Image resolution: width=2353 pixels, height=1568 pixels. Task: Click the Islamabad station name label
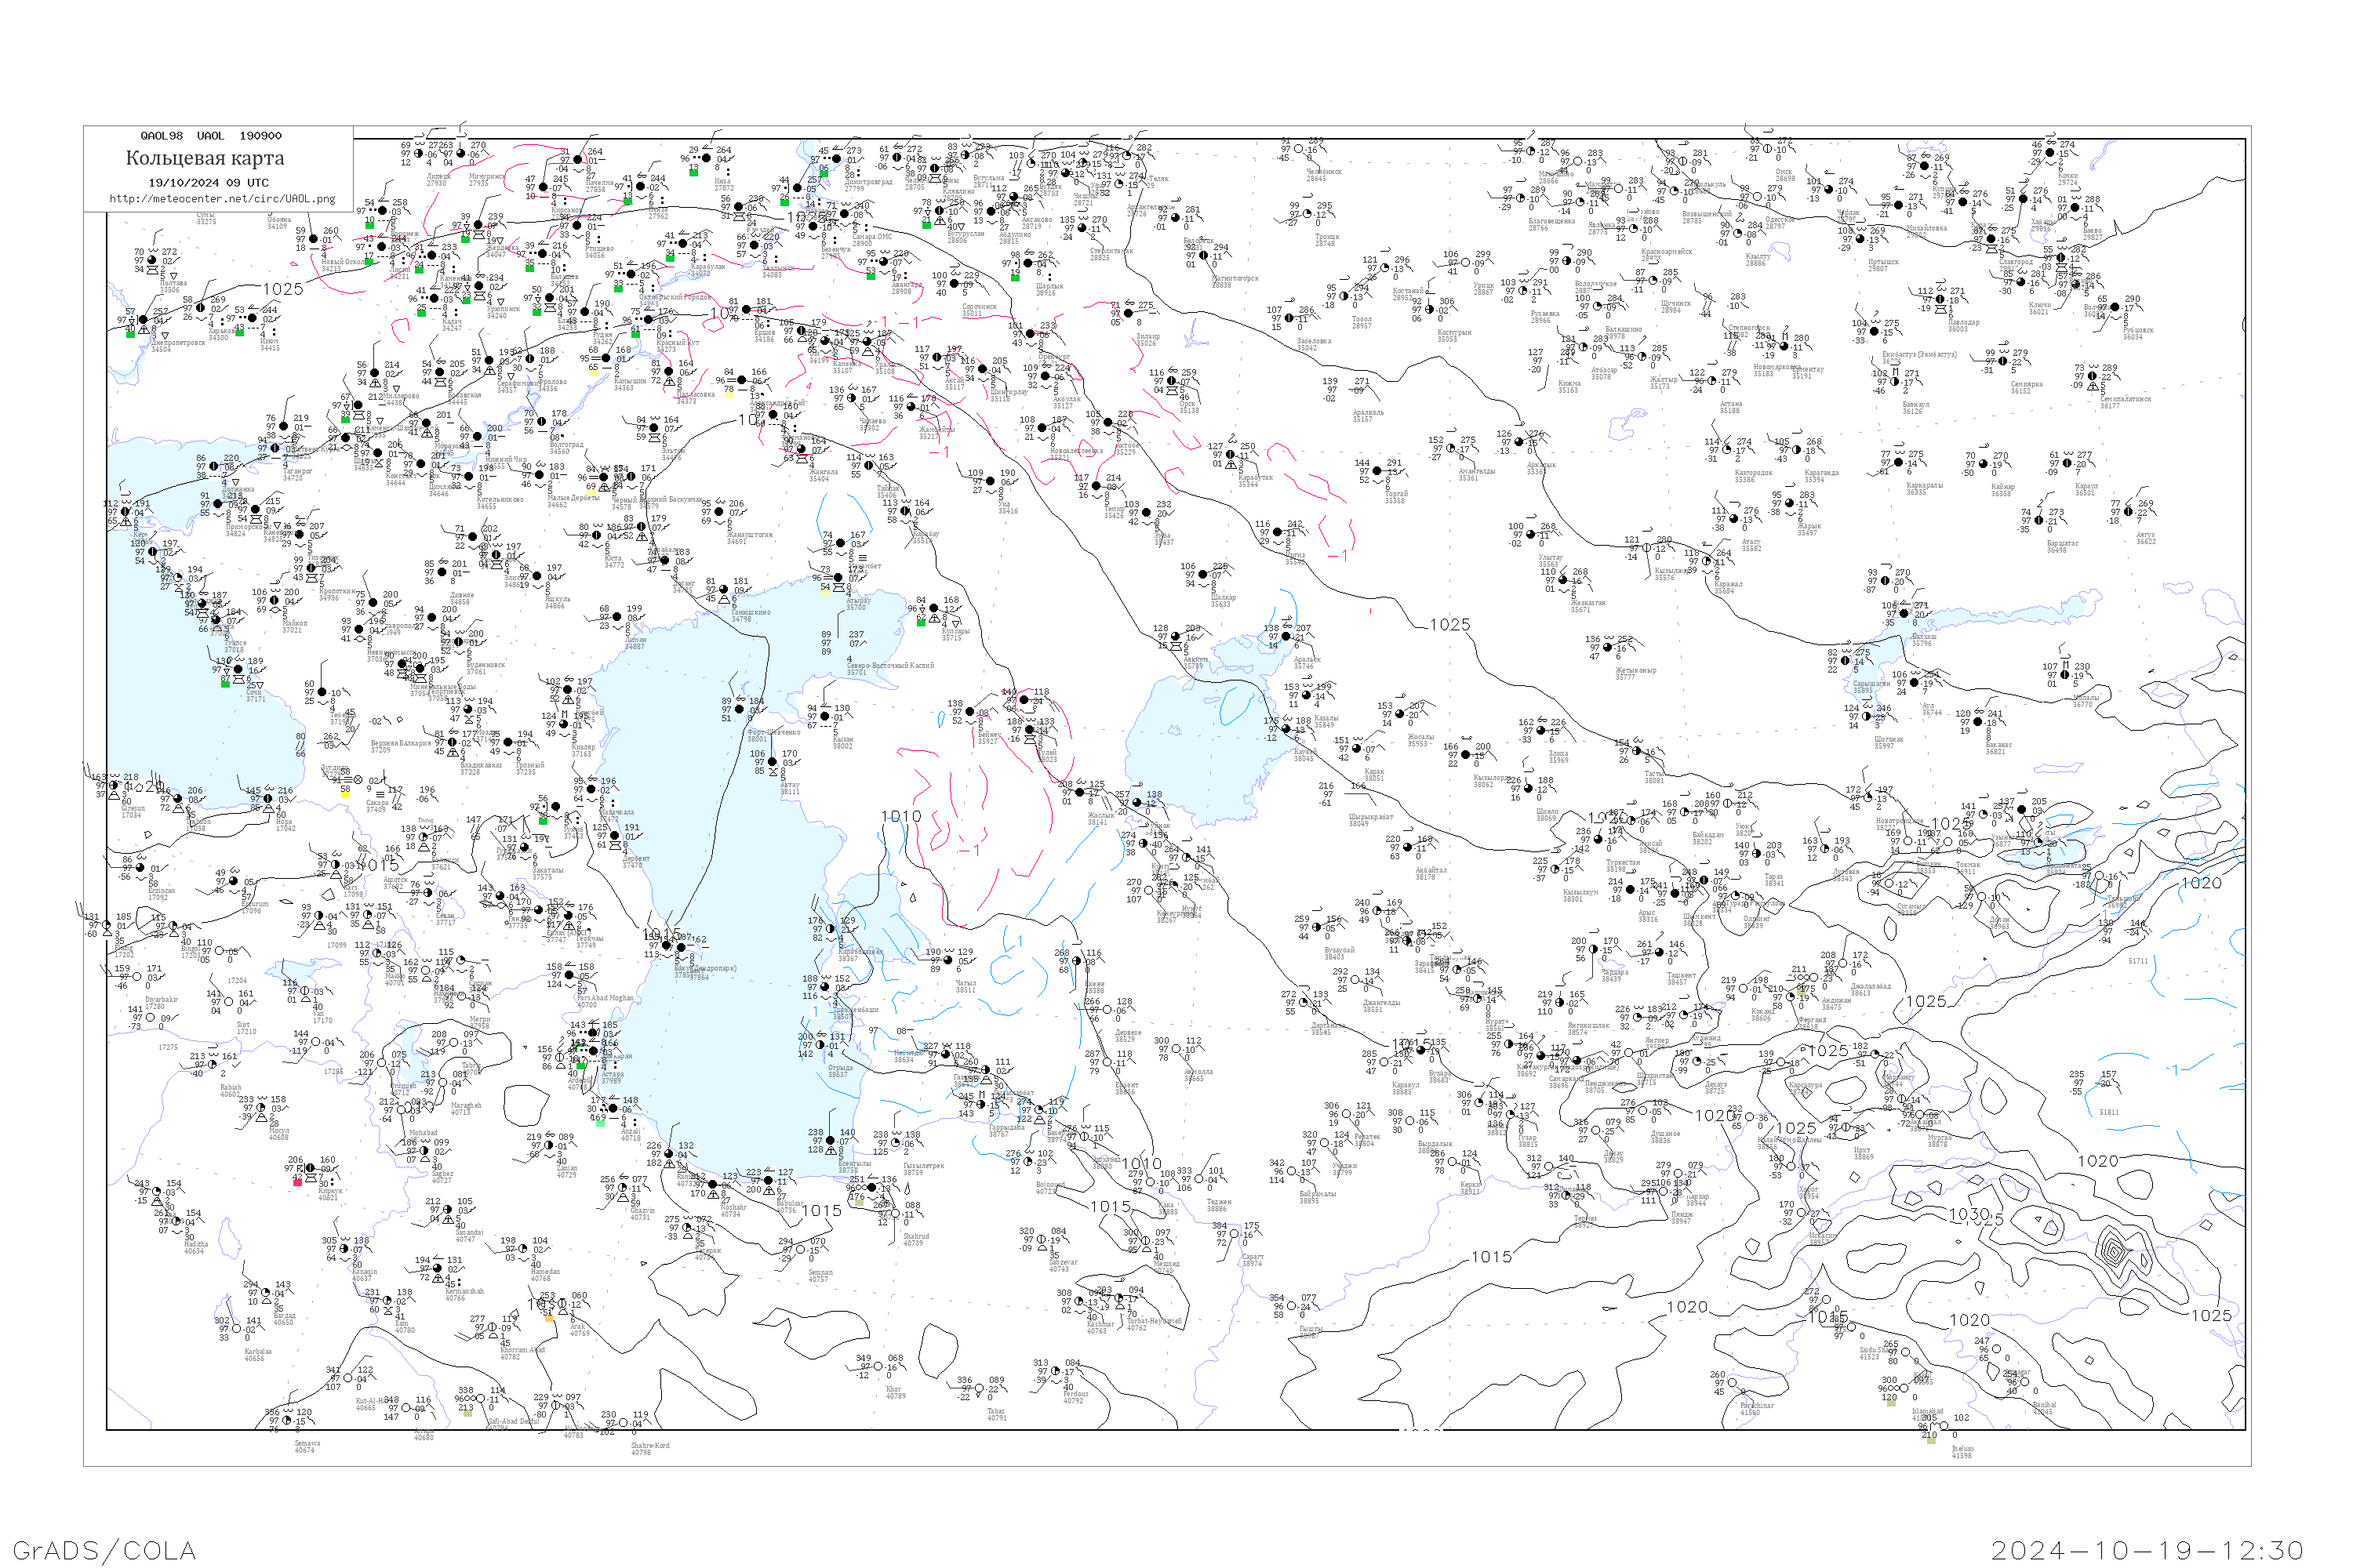pos(1927,1411)
